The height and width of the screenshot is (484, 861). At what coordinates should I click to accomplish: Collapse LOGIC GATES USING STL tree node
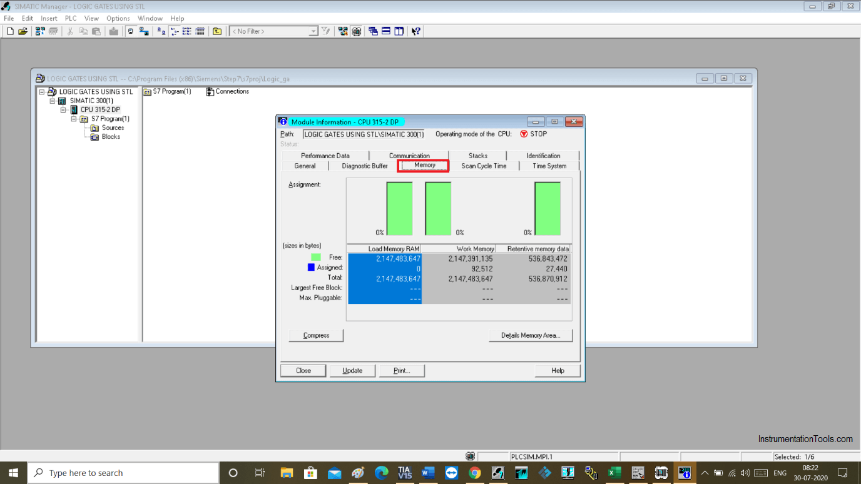tap(42, 92)
